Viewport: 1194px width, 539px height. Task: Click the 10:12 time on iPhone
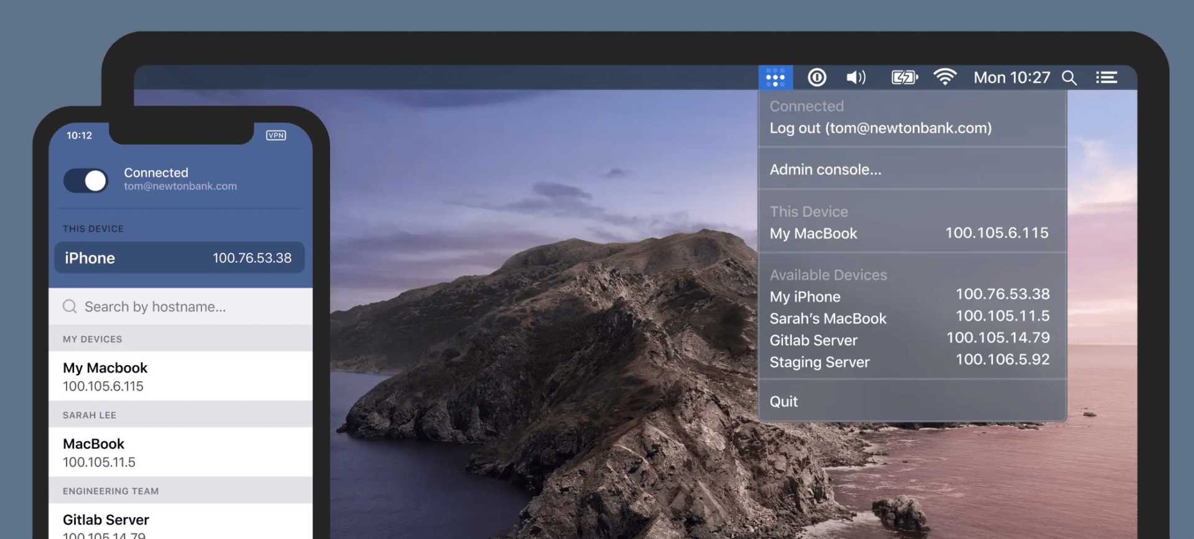(x=79, y=135)
